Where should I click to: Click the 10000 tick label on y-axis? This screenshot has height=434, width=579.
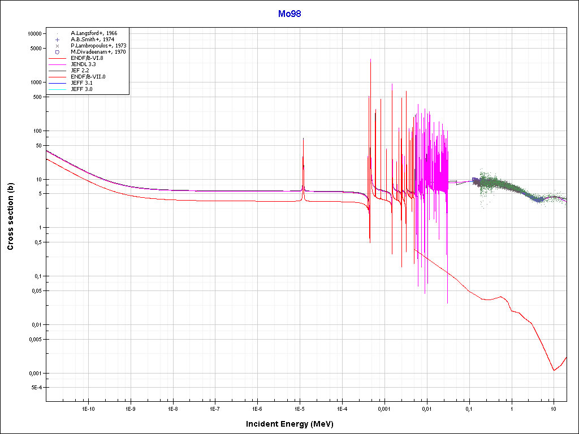(x=35, y=34)
